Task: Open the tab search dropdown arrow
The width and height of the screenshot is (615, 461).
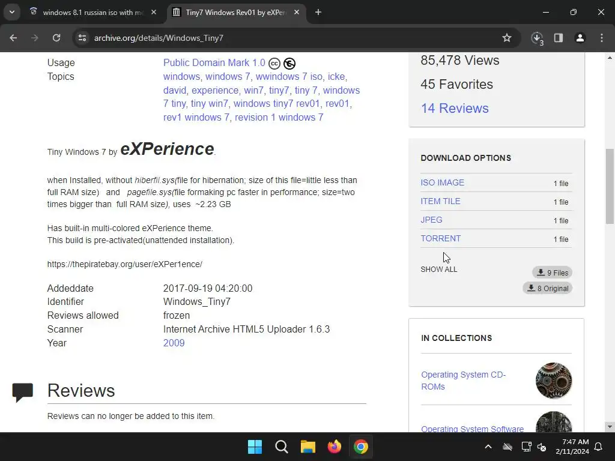Action: pos(12,12)
